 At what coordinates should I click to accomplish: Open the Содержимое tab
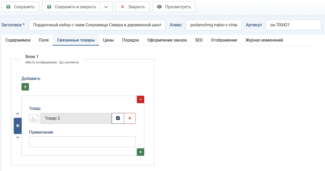18,40
